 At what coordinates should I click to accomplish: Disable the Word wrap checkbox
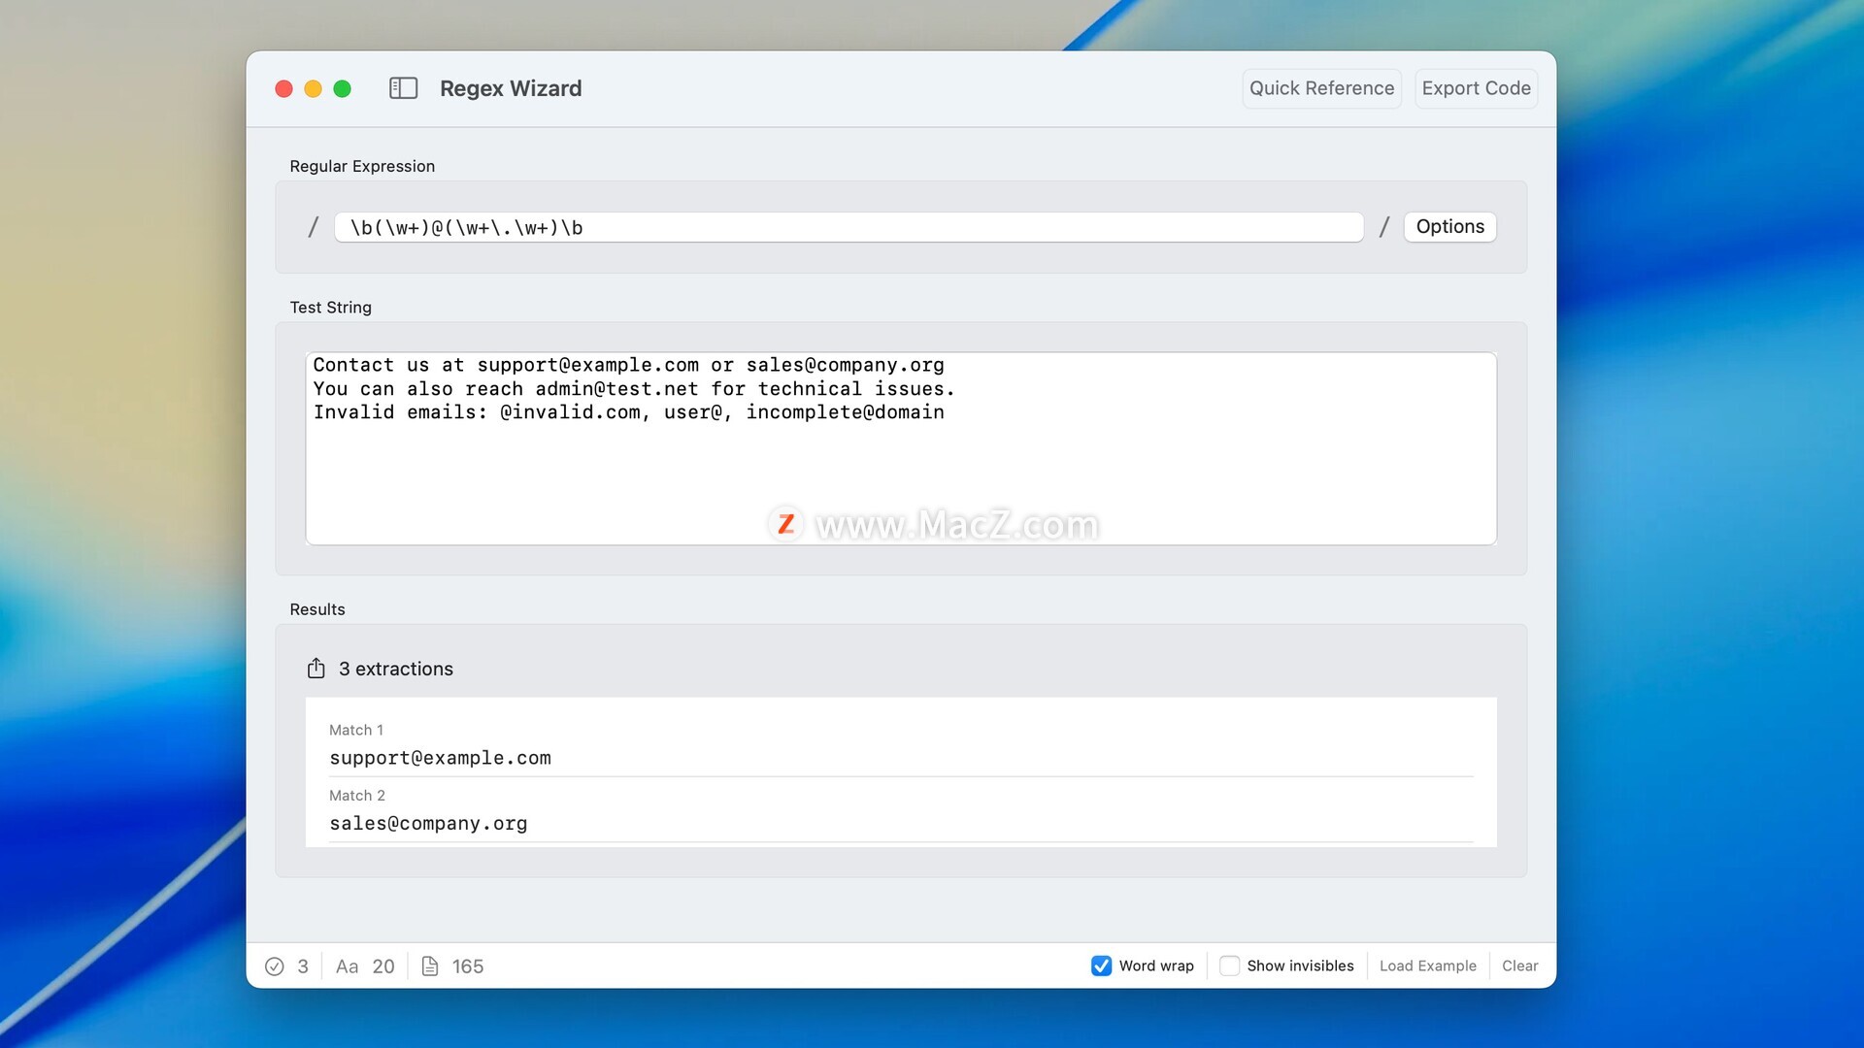(x=1101, y=966)
